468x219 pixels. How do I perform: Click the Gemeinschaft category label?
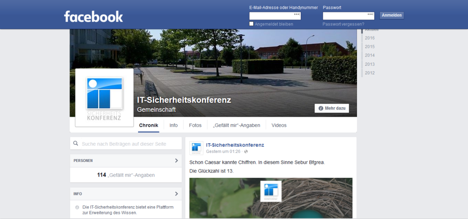pyautogui.click(x=156, y=109)
